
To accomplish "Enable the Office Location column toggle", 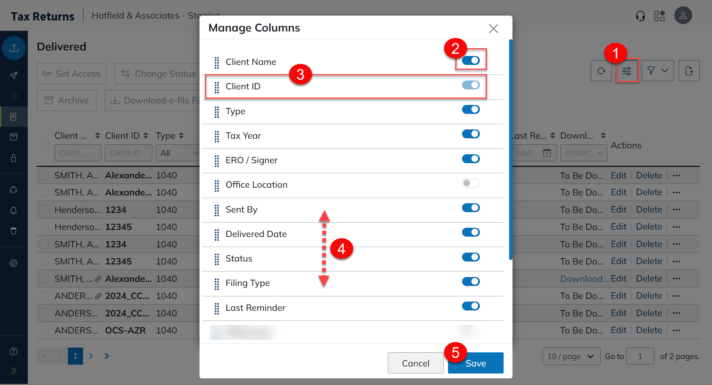I will (471, 183).
